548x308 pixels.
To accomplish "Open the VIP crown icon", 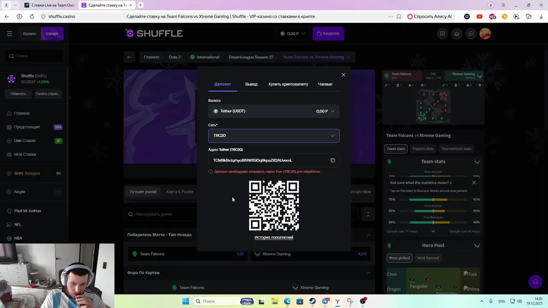I will (x=457, y=34).
